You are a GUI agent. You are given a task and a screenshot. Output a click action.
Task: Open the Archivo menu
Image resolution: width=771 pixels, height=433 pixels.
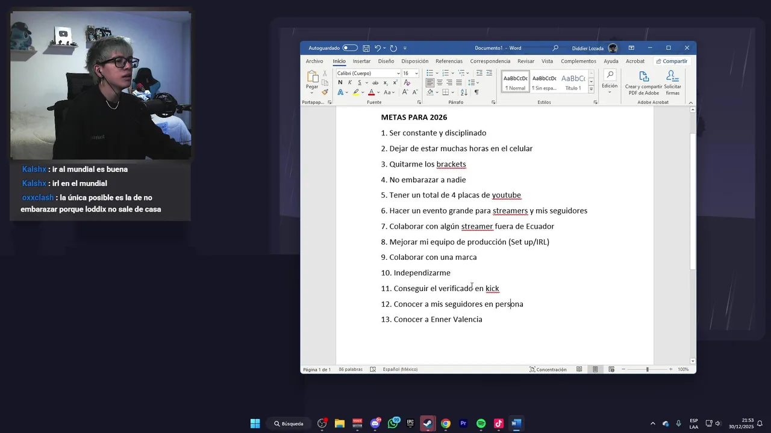[x=314, y=61]
